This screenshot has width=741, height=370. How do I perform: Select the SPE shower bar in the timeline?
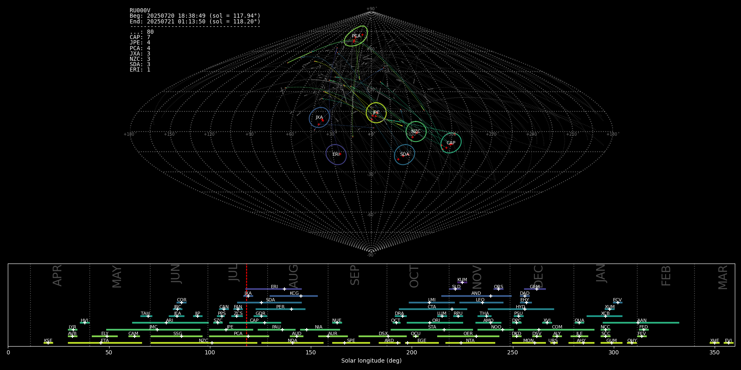pos(351,343)
